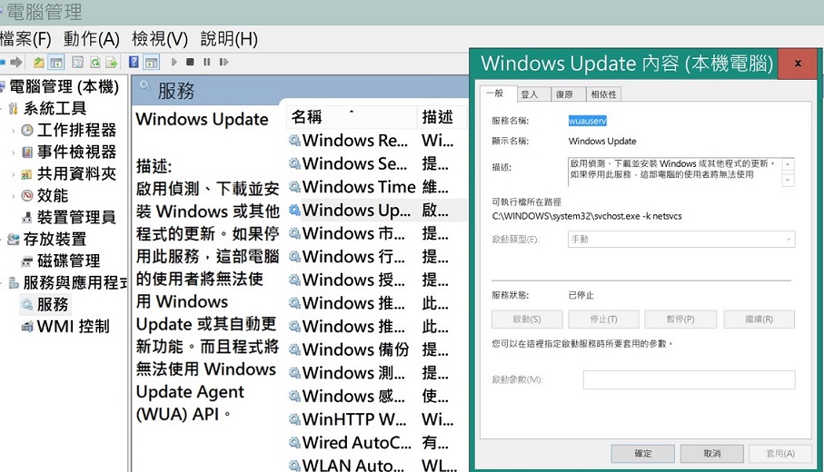This screenshot has height=472, width=824.
Task: Switch to the 復原 tab
Action: (564, 94)
